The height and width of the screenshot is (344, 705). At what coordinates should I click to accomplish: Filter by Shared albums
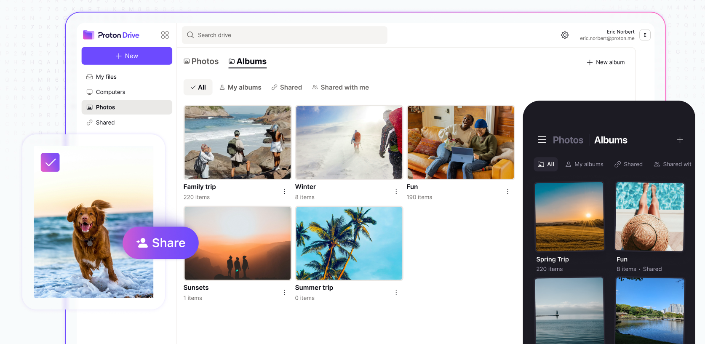287,87
